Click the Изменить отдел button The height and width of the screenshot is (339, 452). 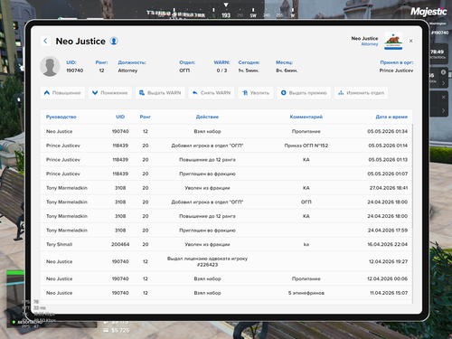click(361, 93)
